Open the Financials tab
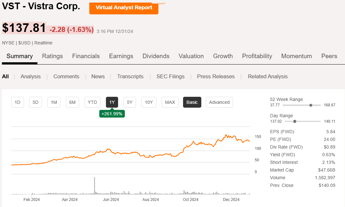This screenshot has height=207, width=345. (86, 56)
